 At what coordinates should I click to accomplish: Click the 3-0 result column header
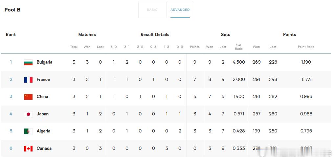tap(114, 47)
